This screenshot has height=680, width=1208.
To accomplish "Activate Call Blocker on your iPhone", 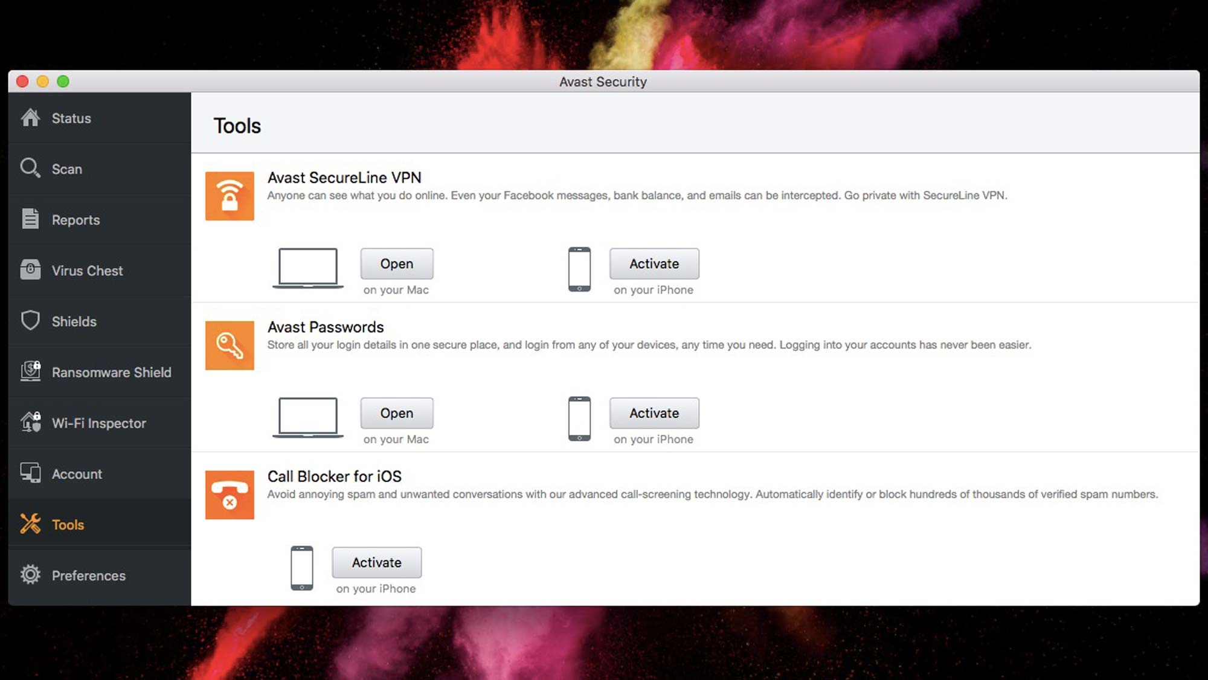I will coord(377,562).
